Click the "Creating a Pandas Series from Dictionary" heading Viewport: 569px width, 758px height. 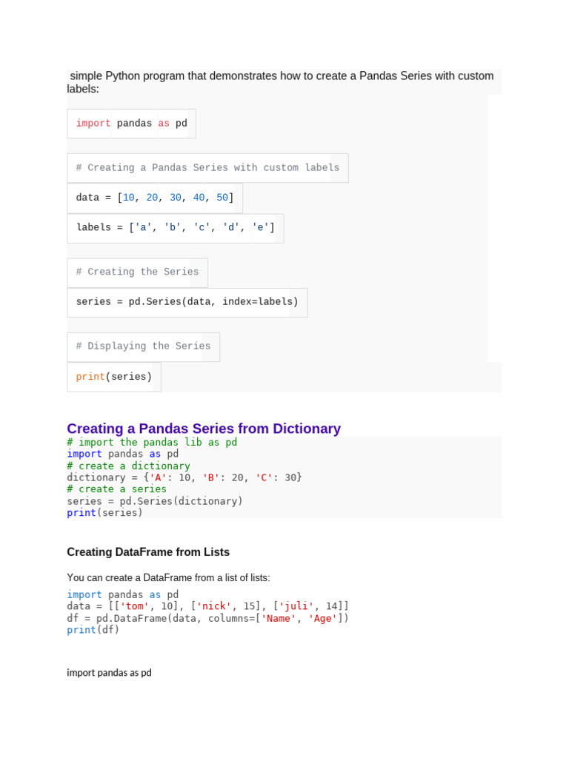tap(204, 429)
